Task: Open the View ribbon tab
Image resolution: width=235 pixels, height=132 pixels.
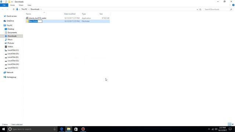Action: coord(29,5)
